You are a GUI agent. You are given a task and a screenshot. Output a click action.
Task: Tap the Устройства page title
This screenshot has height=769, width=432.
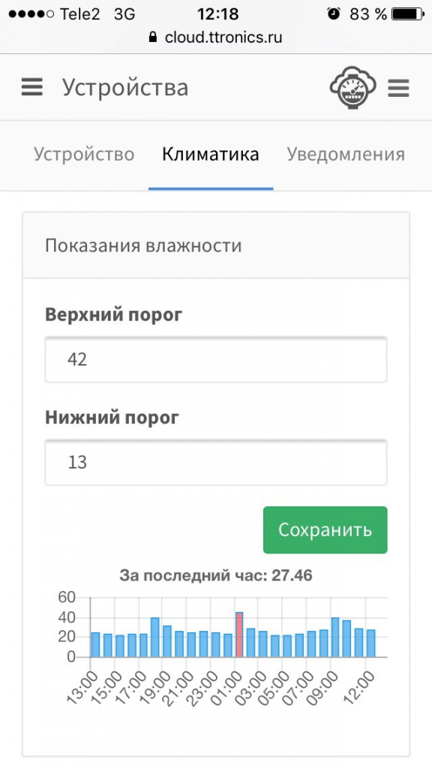point(125,88)
